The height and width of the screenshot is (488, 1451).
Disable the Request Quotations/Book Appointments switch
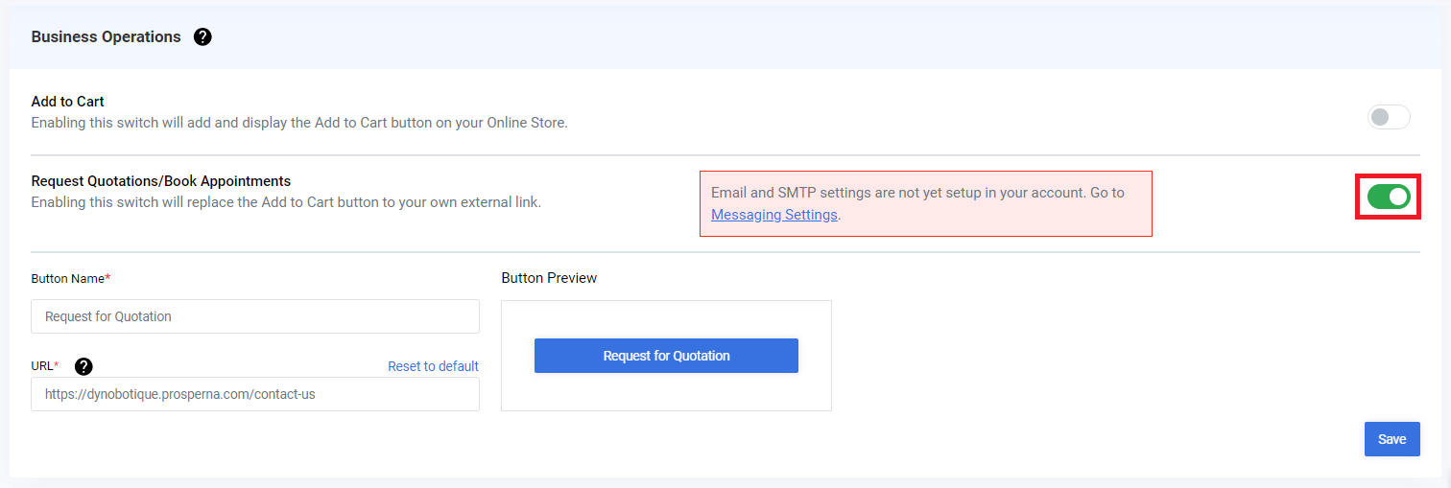coord(1389,197)
